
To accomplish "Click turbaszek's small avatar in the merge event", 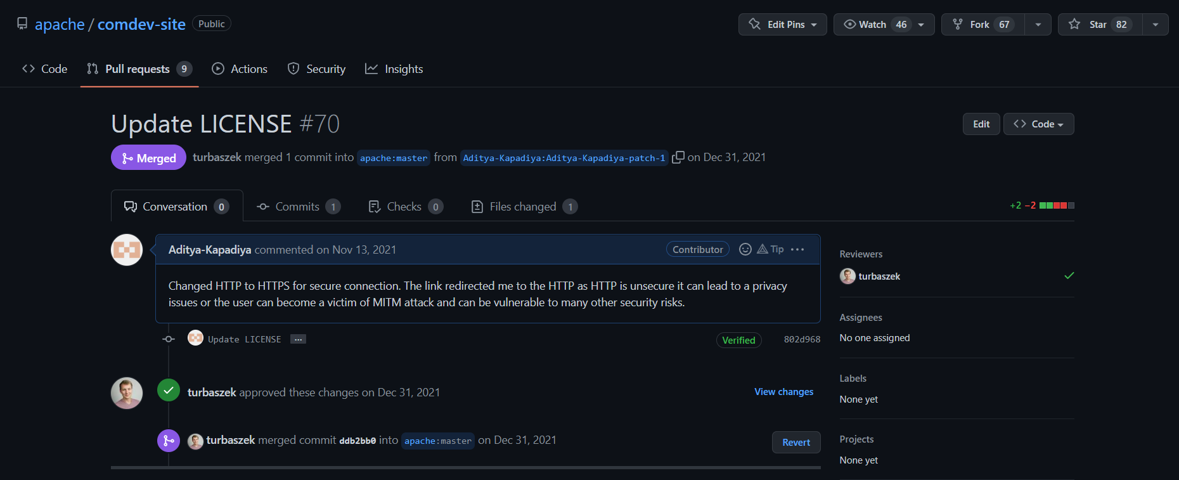I will [x=195, y=441].
